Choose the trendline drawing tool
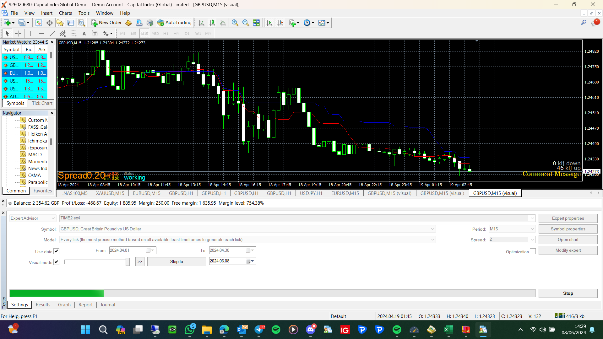This screenshot has width=603, height=339. pyautogui.click(x=52, y=34)
